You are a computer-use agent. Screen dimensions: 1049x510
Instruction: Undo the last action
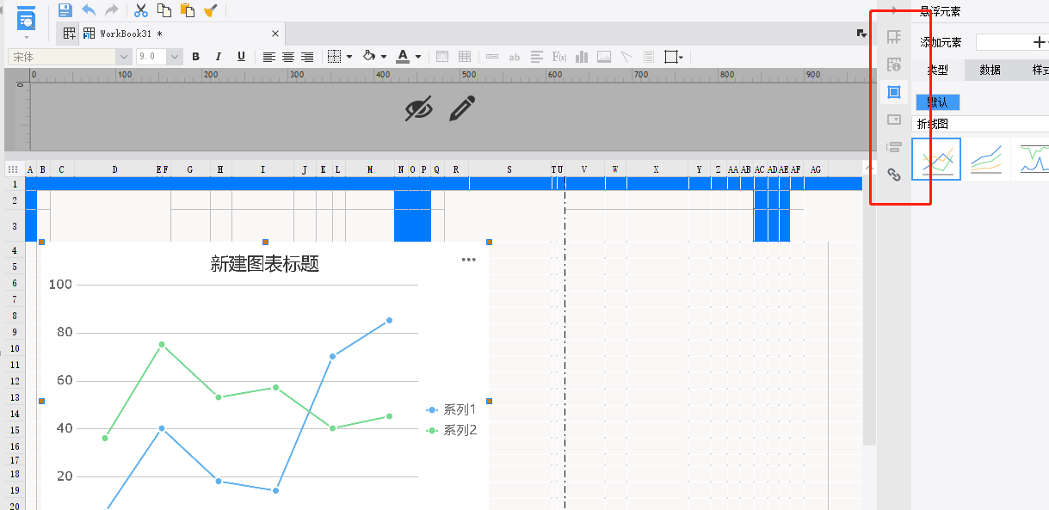pyautogui.click(x=89, y=10)
